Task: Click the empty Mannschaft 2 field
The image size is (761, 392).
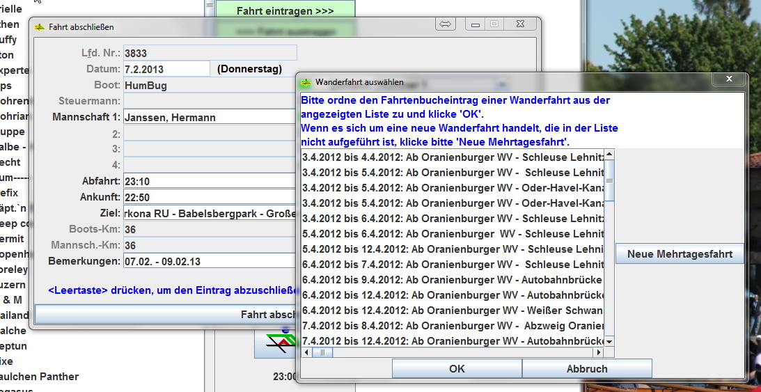Action: pyautogui.click(x=210, y=134)
